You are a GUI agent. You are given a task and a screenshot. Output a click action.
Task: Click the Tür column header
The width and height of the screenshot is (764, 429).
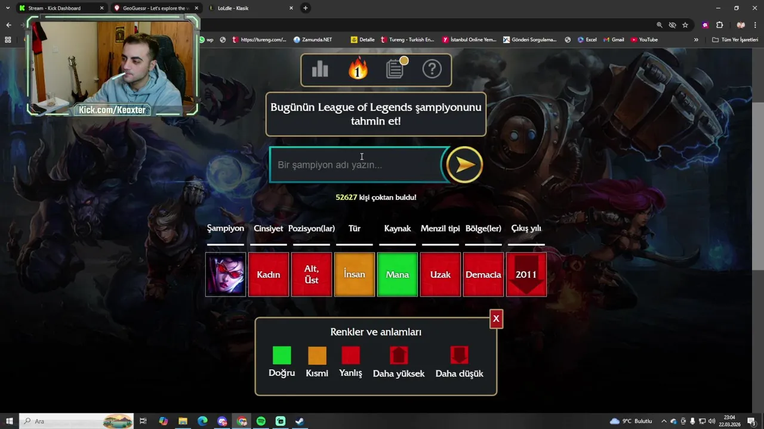coord(355,228)
